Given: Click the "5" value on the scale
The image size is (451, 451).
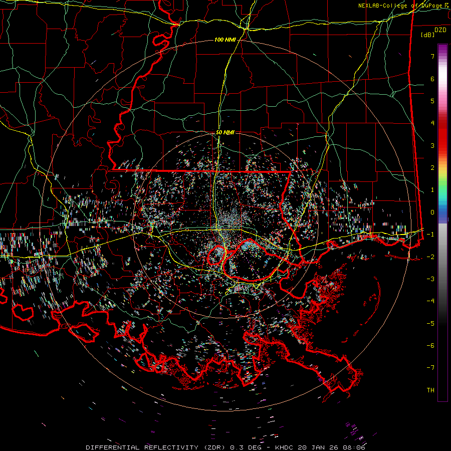Looking at the screenshot, I should pyautogui.click(x=432, y=101).
